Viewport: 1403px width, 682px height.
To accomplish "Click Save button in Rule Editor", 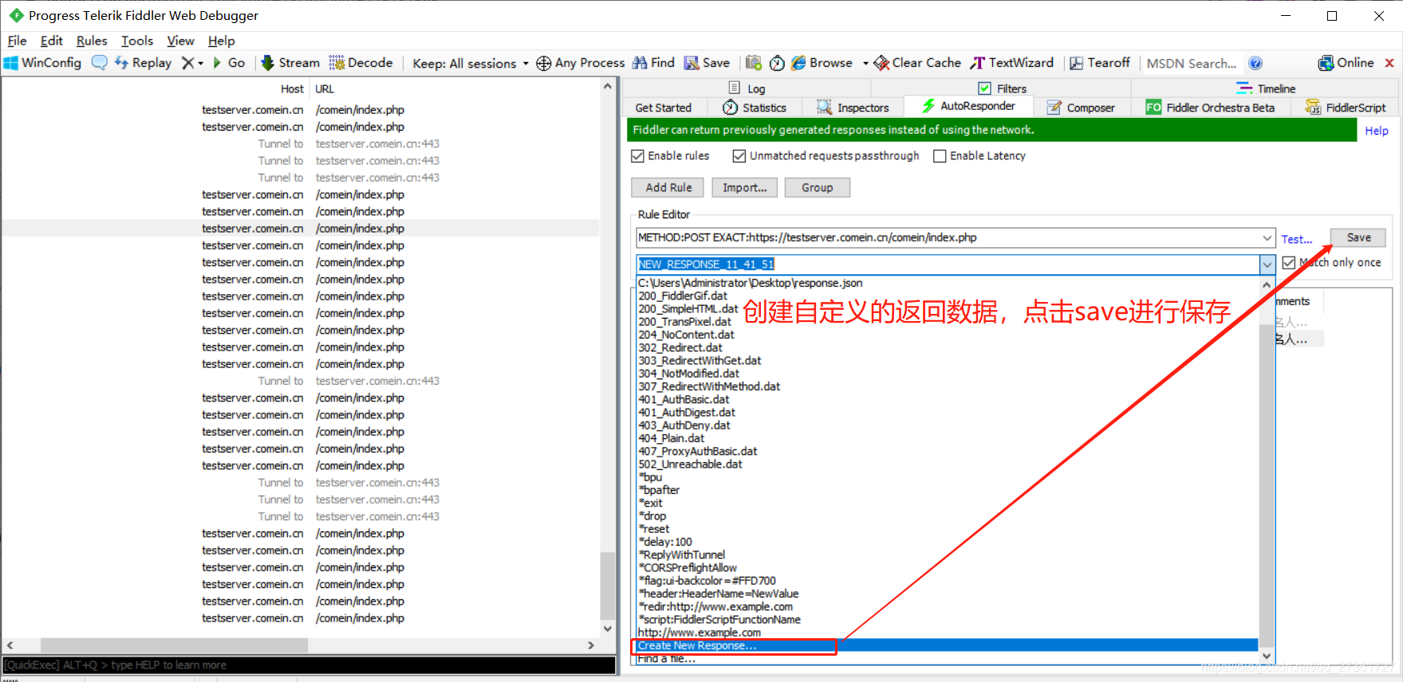I will [1358, 237].
